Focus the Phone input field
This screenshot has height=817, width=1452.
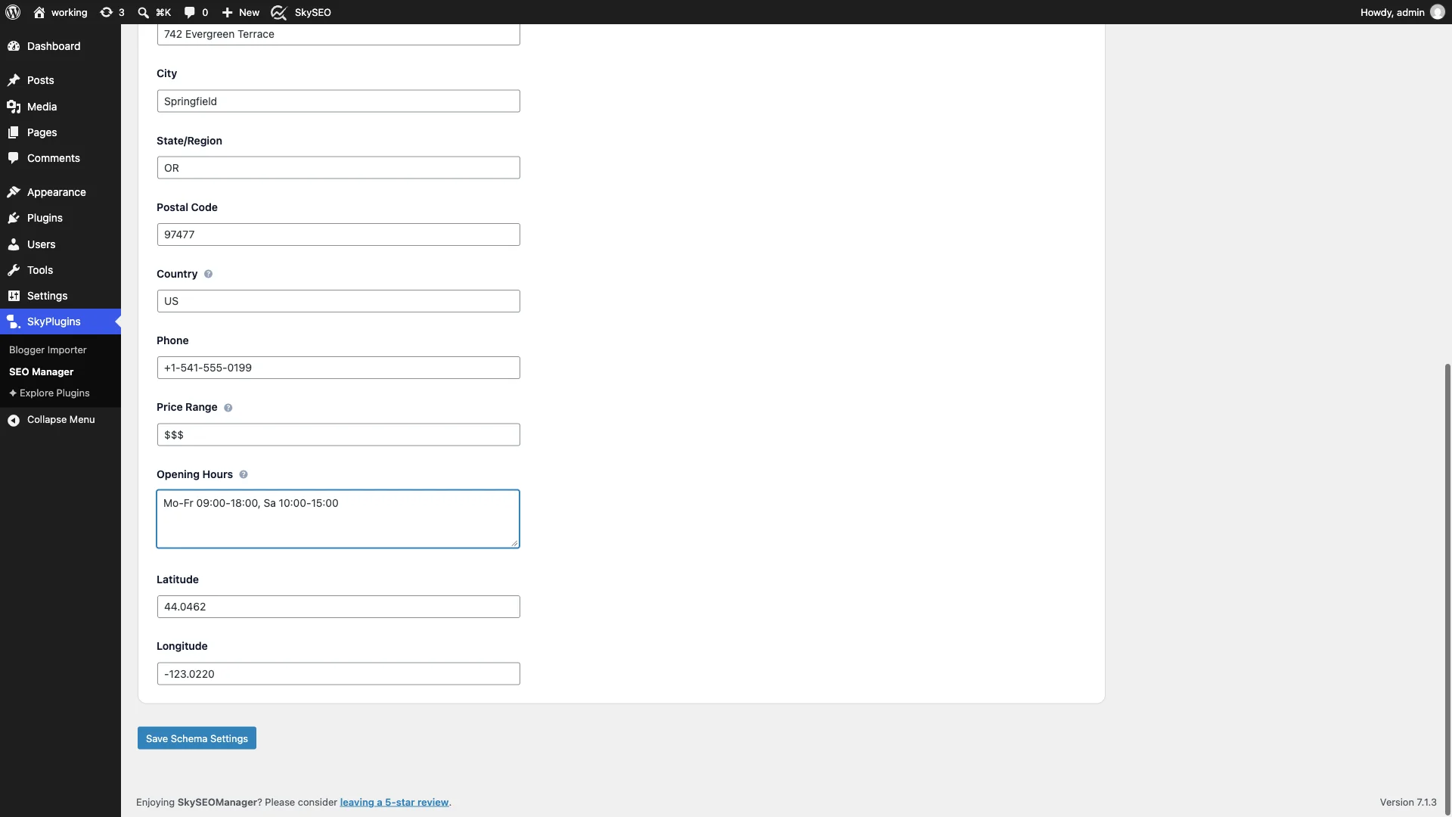point(338,368)
